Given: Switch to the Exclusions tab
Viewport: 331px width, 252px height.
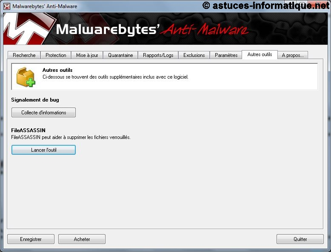Looking at the screenshot, I should coord(194,55).
